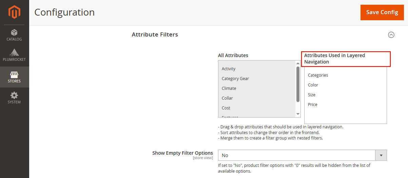The height and width of the screenshot is (178, 408).
Task: Open the System sidebar menu
Action: 14,98
